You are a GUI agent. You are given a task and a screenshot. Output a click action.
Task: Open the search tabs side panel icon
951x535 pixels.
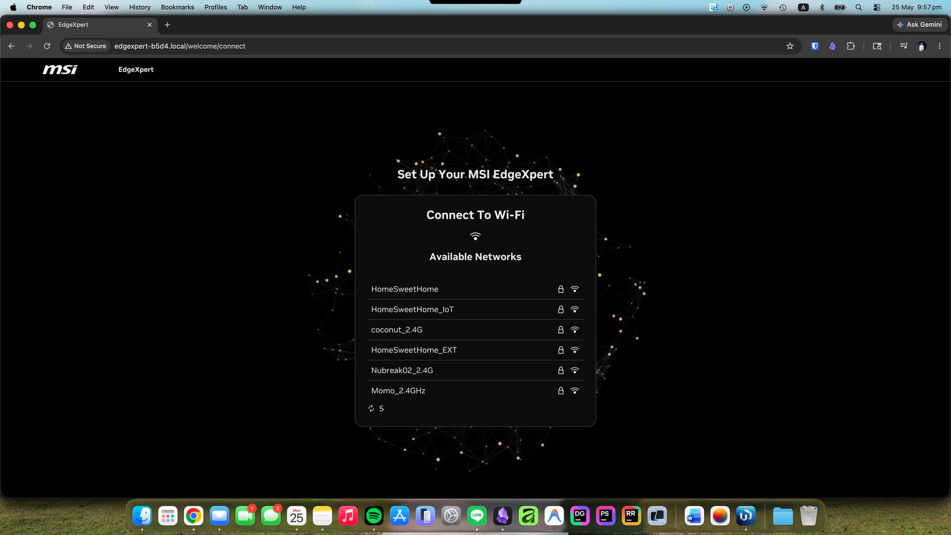pyautogui.click(x=877, y=46)
